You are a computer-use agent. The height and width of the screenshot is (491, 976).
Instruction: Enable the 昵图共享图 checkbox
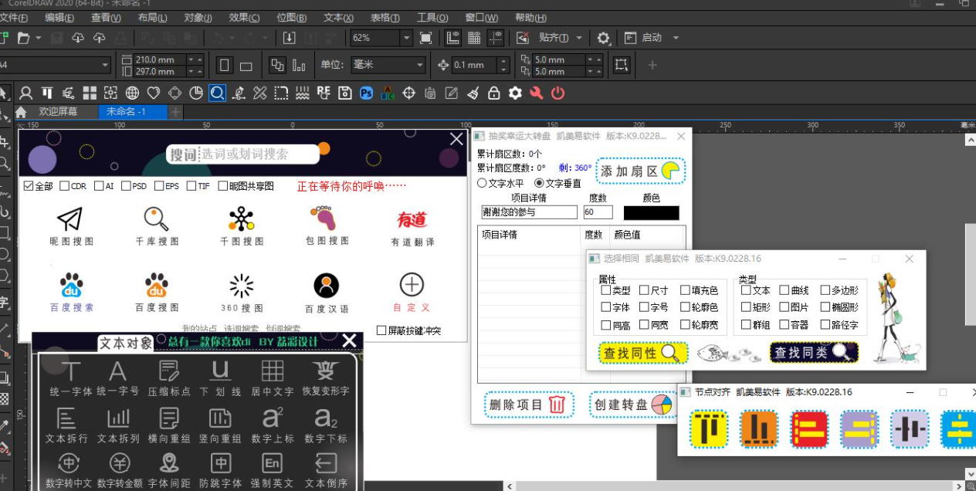(x=223, y=186)
